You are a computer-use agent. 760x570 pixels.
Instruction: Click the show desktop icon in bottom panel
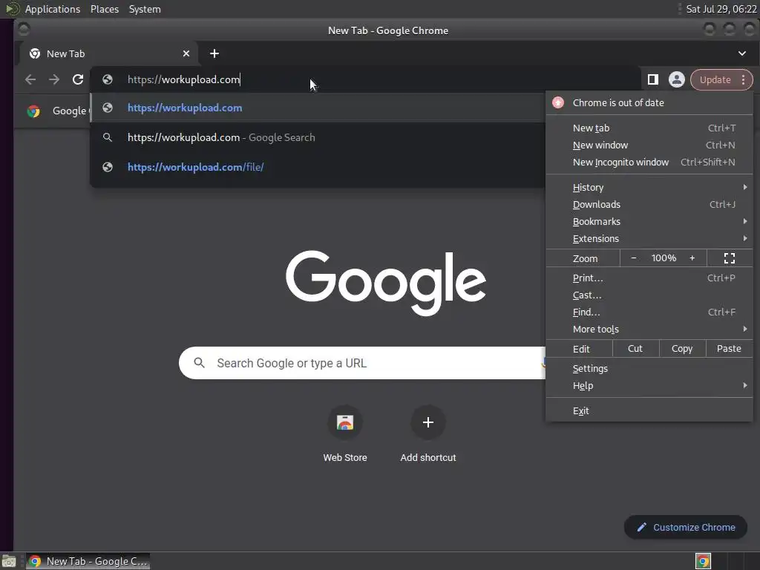[x=9, y=562]
